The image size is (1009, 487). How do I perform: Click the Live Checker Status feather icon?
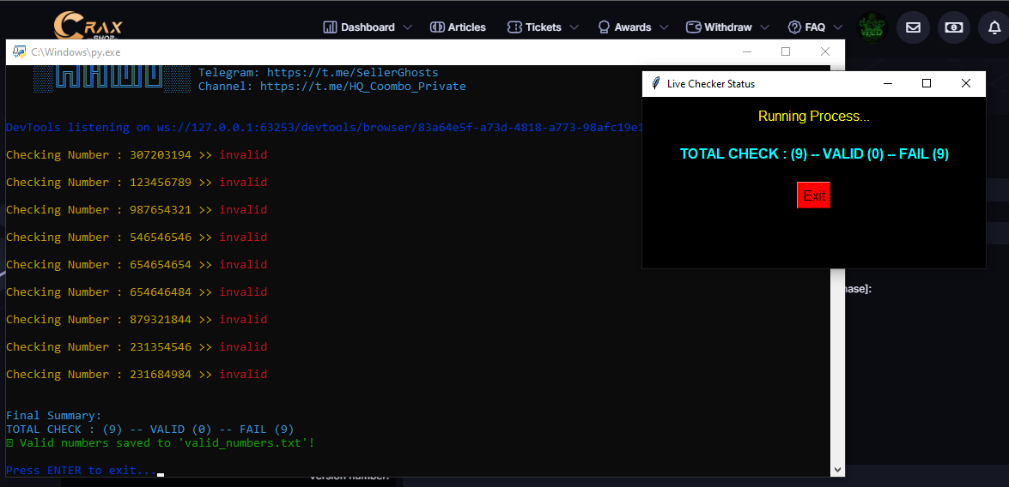pyautogui.click(x=656, y=84)
